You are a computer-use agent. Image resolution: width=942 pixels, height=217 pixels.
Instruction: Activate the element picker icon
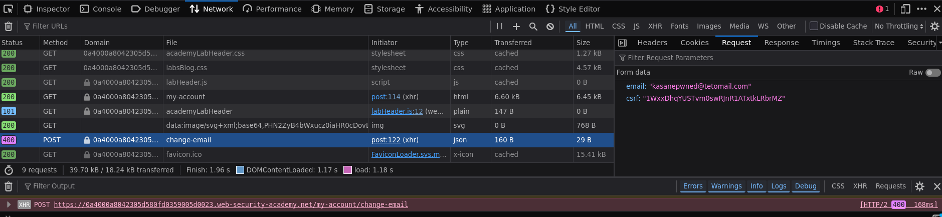click(8, 9)
